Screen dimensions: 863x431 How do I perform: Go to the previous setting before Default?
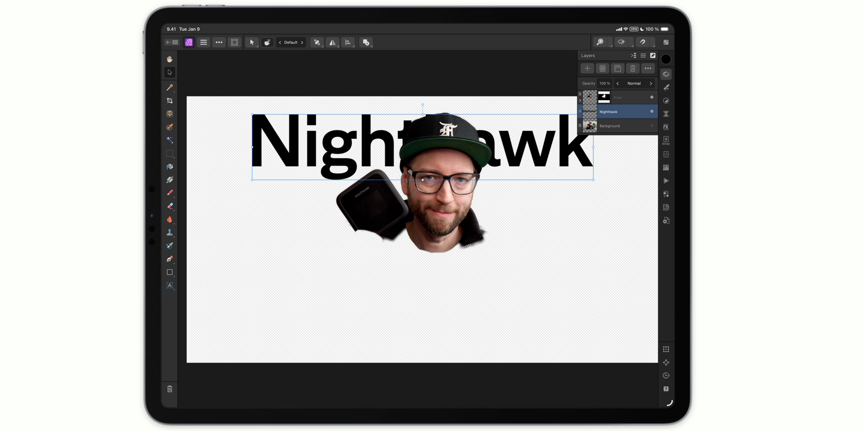[x=280, y=42]
